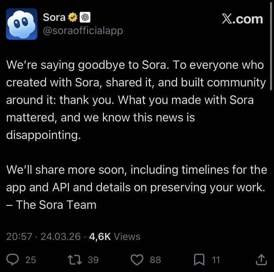Open the Sora display name
This screenshot has width=274, height=272.
coord(55,18)
